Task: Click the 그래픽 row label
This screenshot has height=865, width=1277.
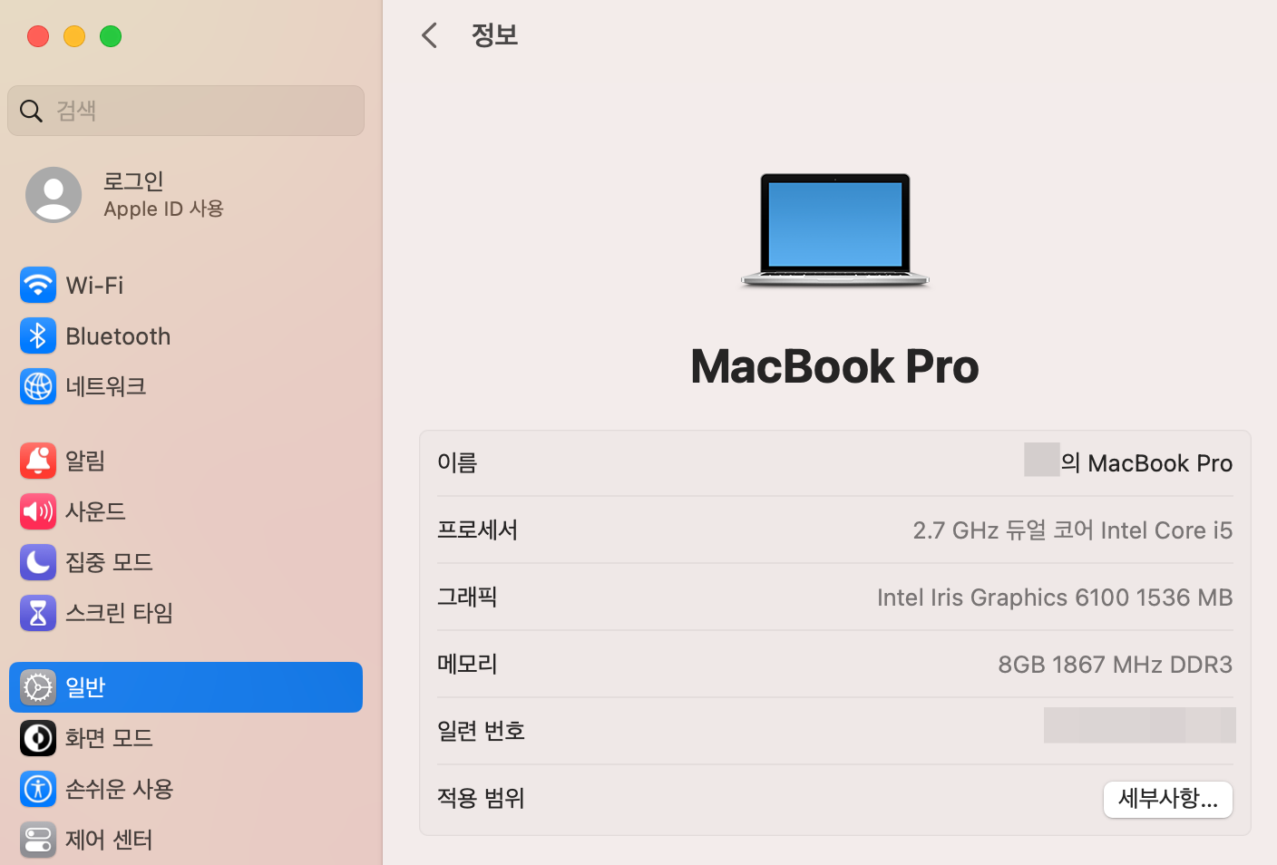Action: 467,598
